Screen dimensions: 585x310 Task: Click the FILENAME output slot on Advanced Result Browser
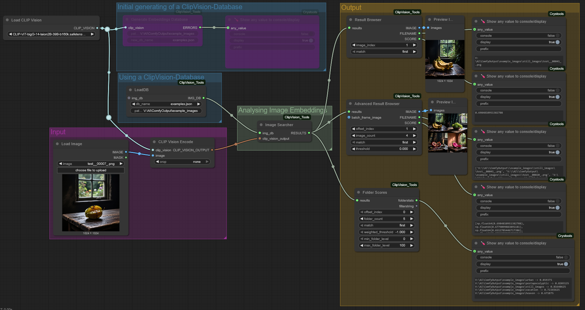click(419, 117)
